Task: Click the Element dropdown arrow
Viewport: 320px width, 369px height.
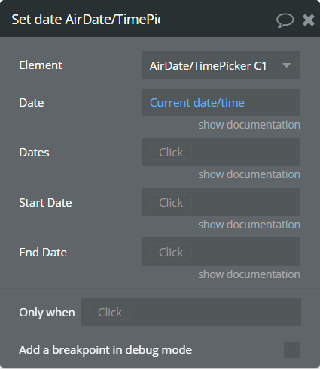Action: (286, 65)
